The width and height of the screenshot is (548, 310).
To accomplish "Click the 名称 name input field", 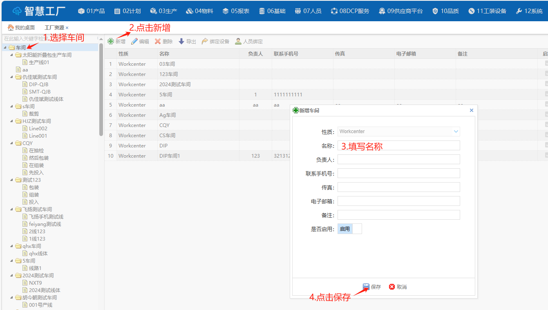I will (x=398, y=145).
